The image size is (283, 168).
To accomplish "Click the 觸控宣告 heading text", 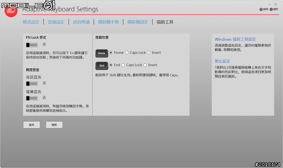I will pos(32,70).
